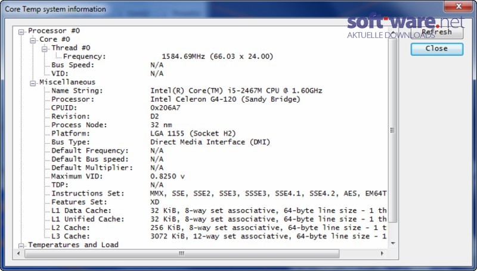Select the L2 Cache row
Viewport: 477px width, 271px height.
(x=219, y=228)
